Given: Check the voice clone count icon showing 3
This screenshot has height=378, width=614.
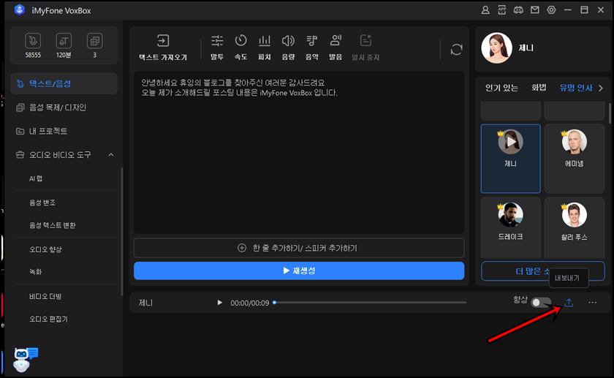Looking at the screenshot, I should pyautogui.click(x=94, y=41).
